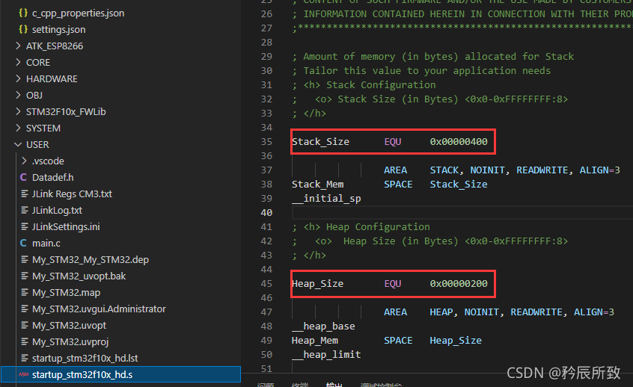Click the file icon beside startup_stm32f10x_hd.lst

25,358
